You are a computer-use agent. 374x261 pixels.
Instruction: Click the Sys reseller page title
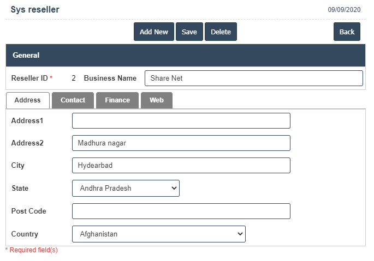point(35,10)
